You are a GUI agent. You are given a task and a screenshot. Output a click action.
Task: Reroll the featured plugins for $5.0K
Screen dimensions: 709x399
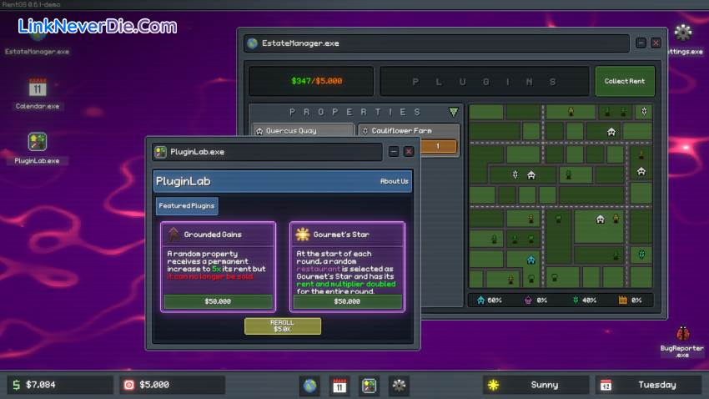click(x=282, y=326)
